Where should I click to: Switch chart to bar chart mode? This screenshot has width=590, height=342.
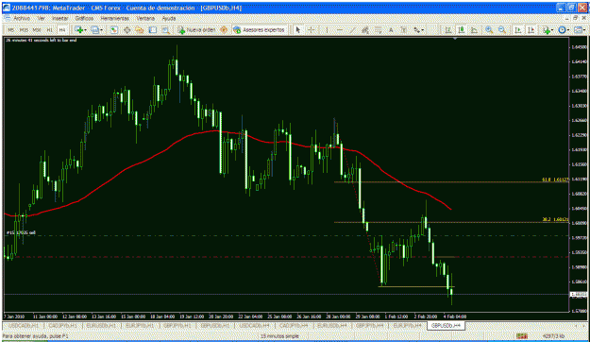(x=448, y=29)
